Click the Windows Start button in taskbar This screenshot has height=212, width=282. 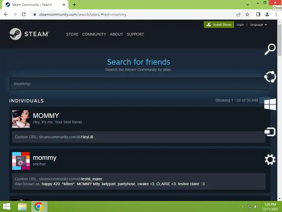[x=7, y=206]
